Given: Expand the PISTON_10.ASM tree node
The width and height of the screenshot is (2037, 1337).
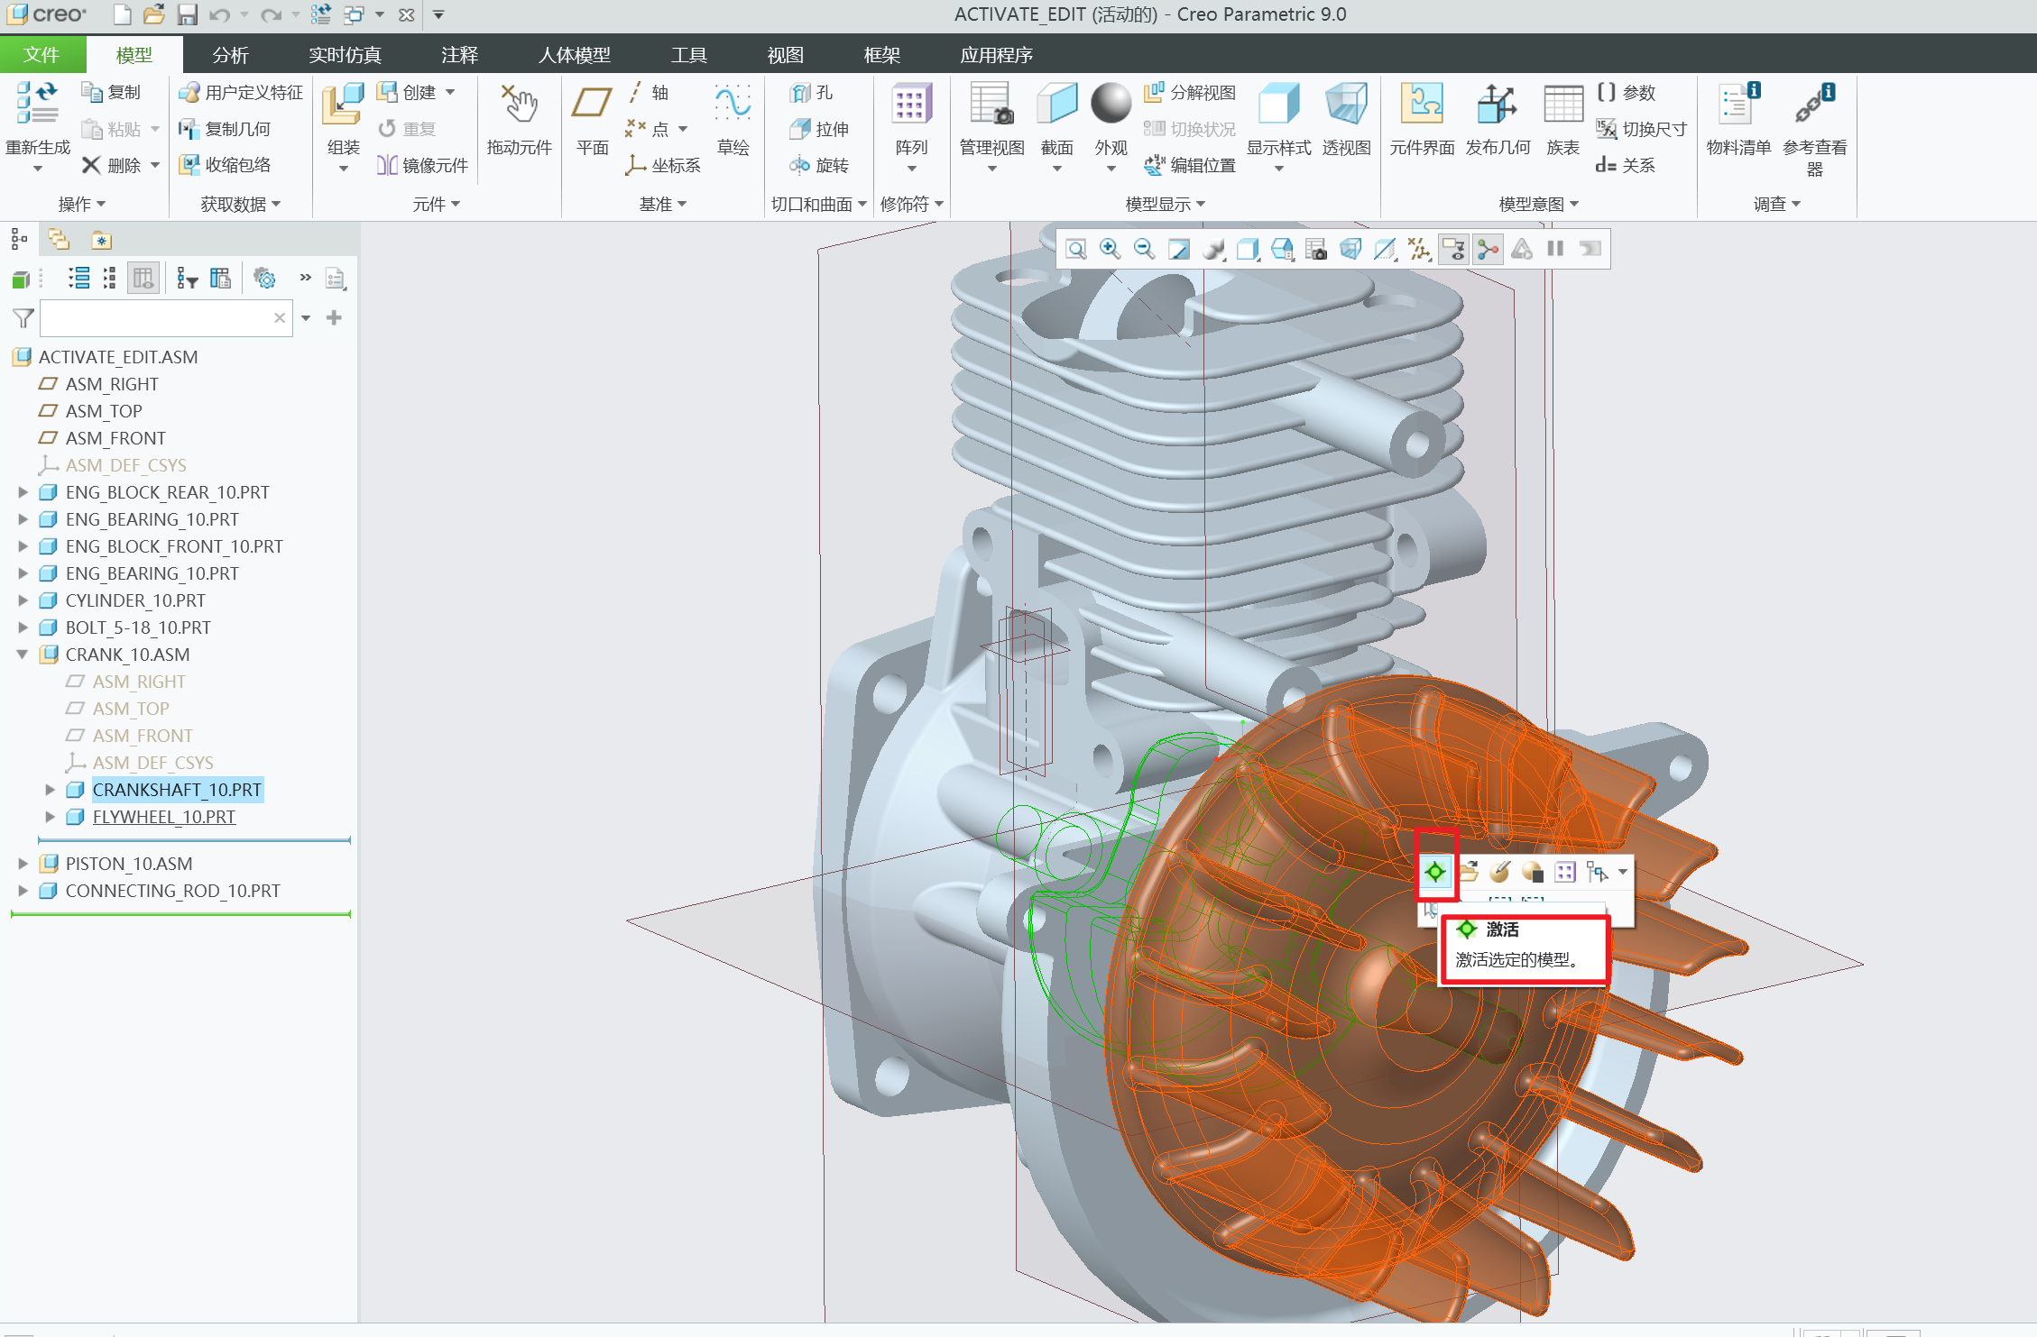Looking at the screenshot, I should [x=23, y=864].
